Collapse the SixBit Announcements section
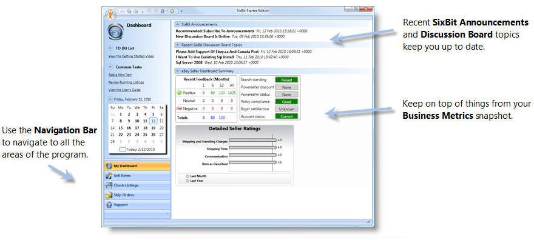 [x=178, y=24]
